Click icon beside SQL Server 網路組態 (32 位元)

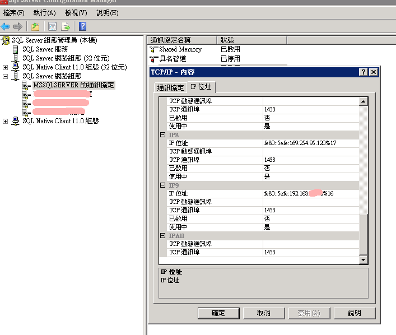16,58
